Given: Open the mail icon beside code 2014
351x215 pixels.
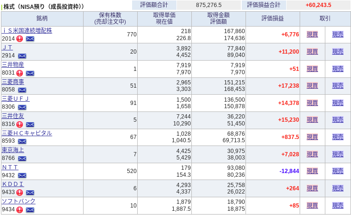Looking at the screenshot, I should coord(30,39).
